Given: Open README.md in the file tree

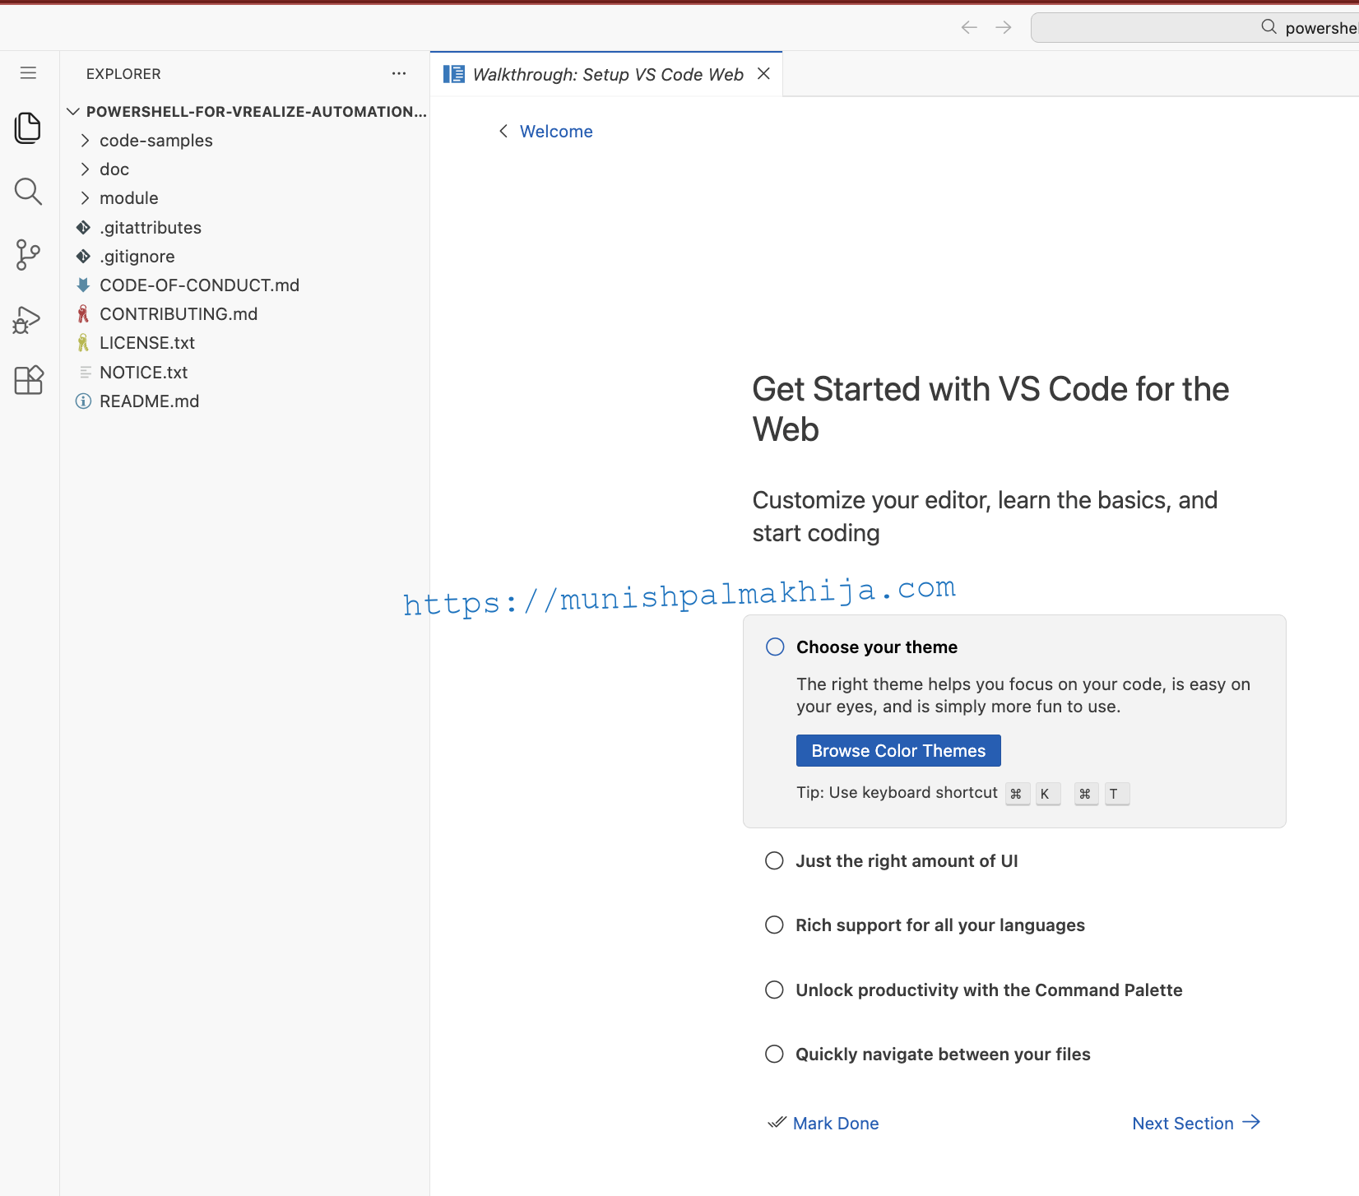Looking at the screenshot, I should [x=149, y=401].
